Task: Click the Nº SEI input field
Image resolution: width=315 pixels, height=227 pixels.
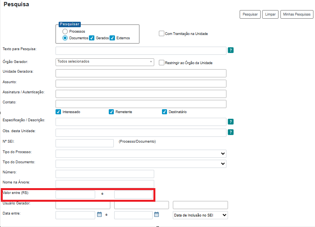Action: pos(85,143)
